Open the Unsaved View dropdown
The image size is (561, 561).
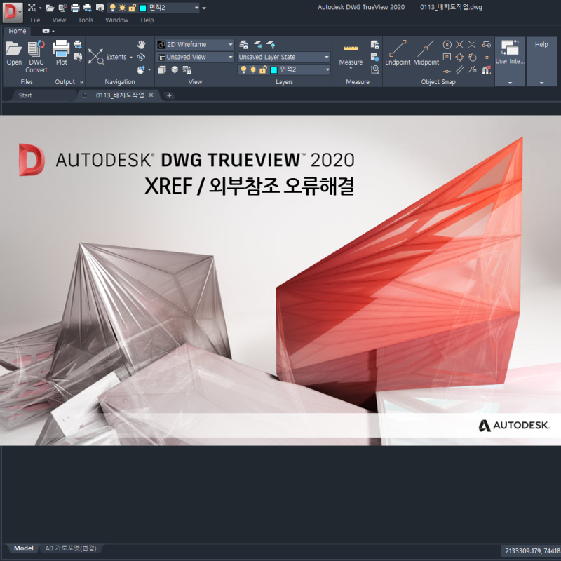point(196,57)
